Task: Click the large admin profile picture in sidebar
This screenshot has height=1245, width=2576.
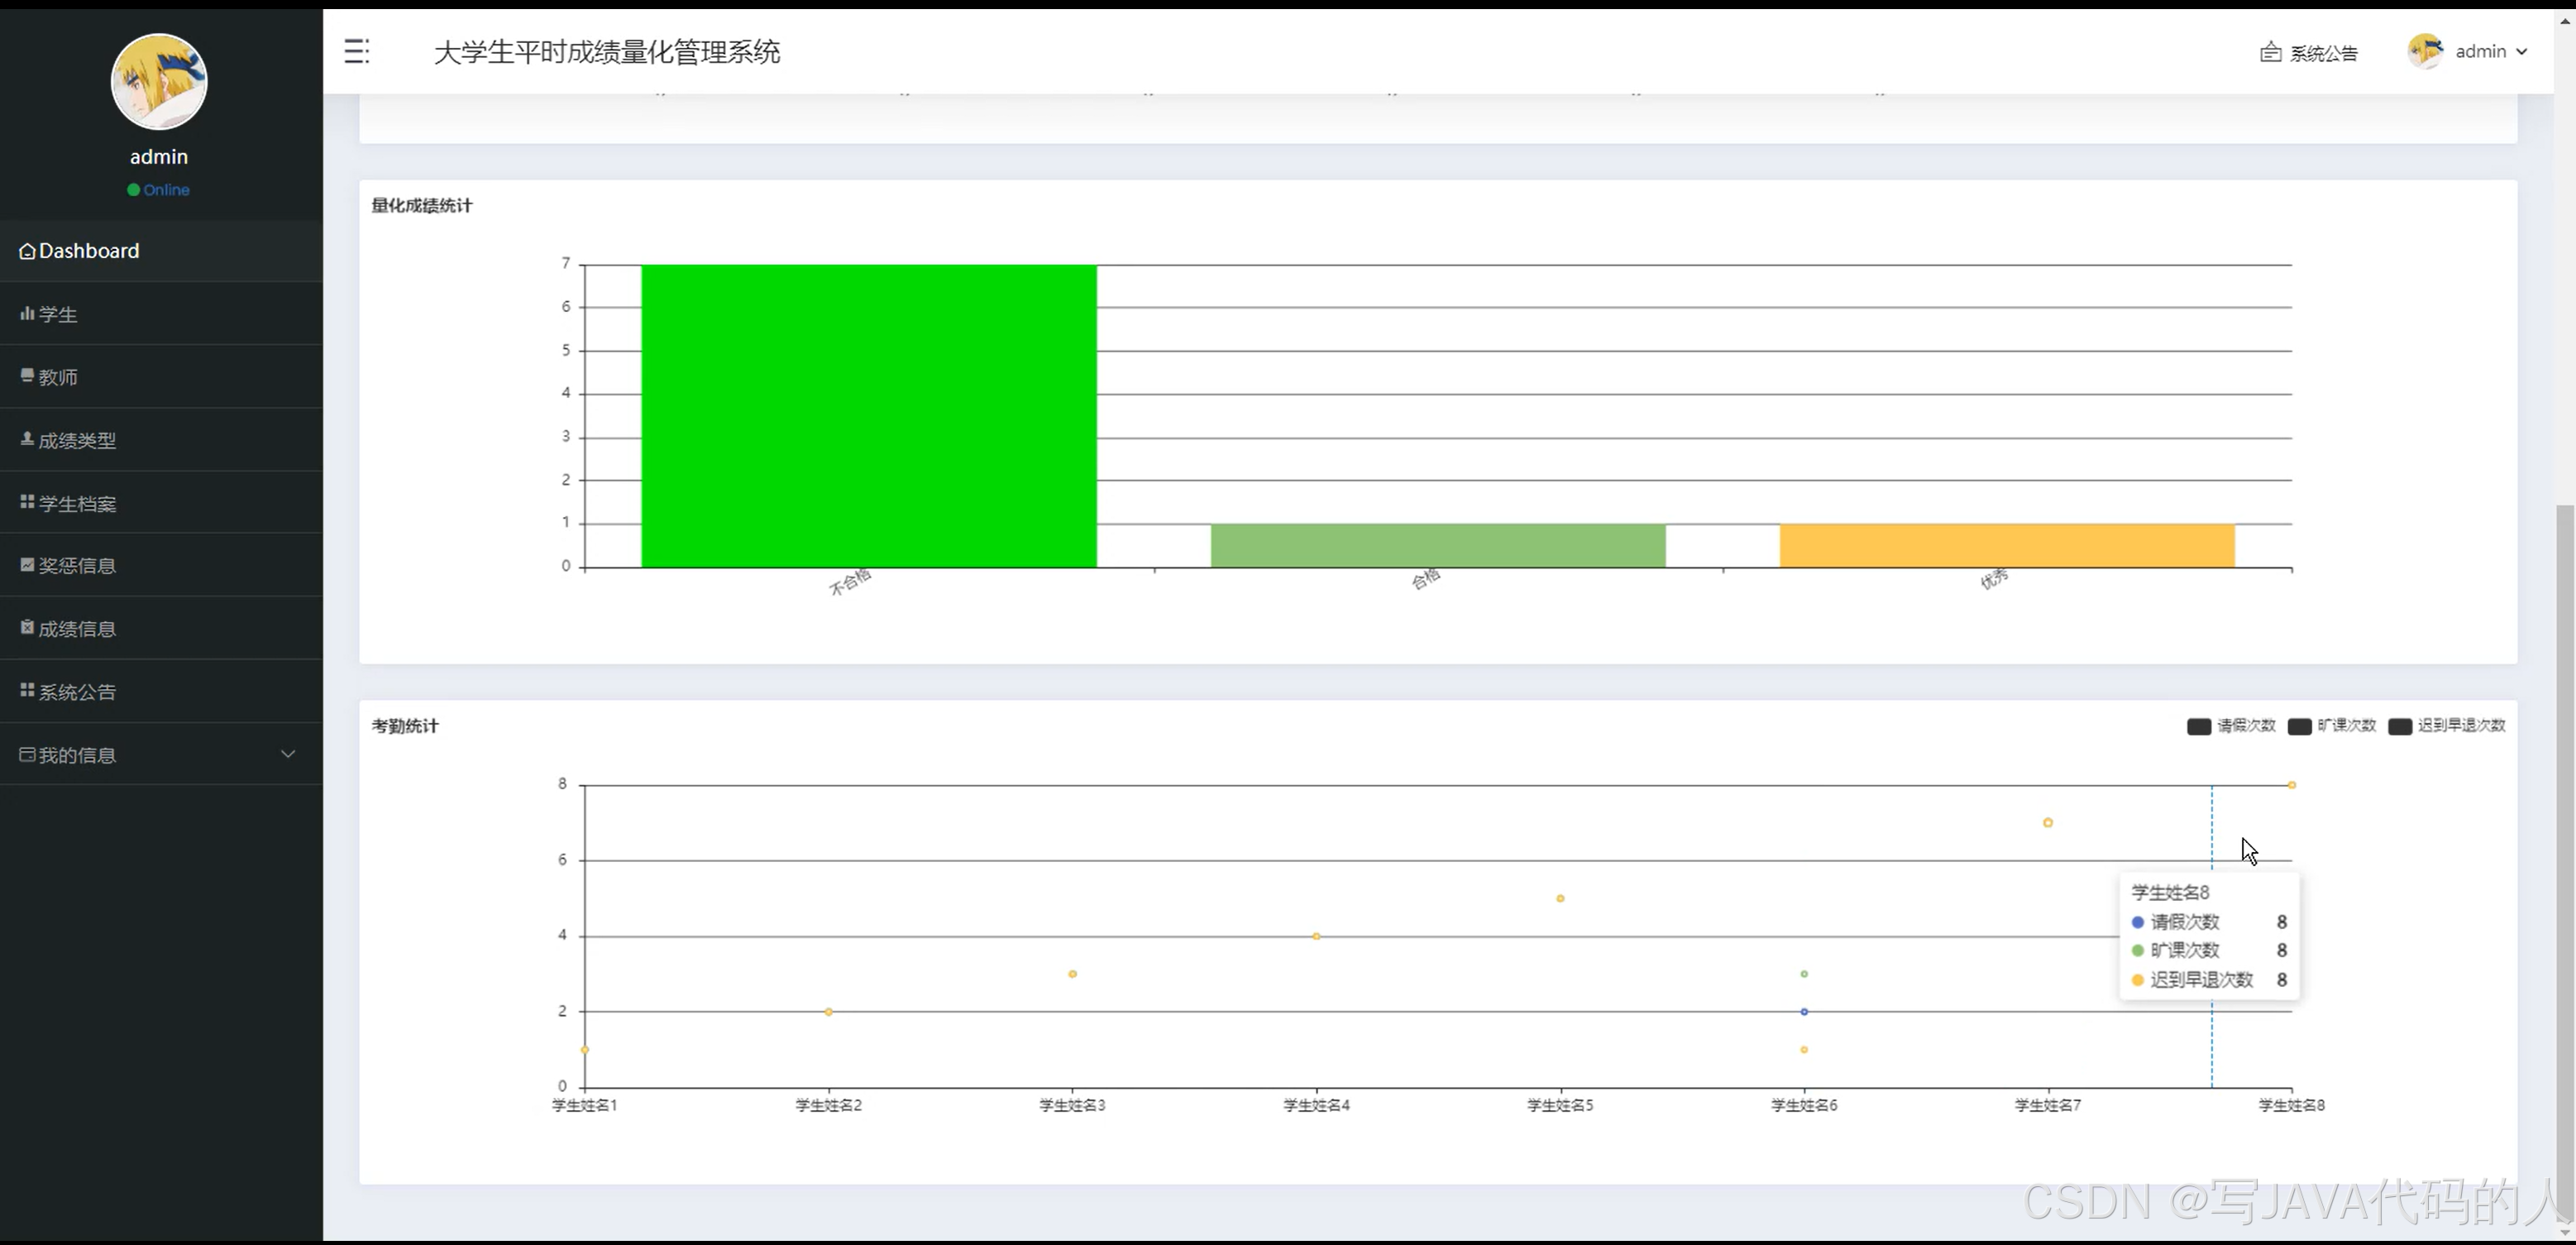Action: pos(159,82)
